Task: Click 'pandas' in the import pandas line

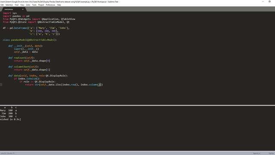Action: (x=17, y=16)
